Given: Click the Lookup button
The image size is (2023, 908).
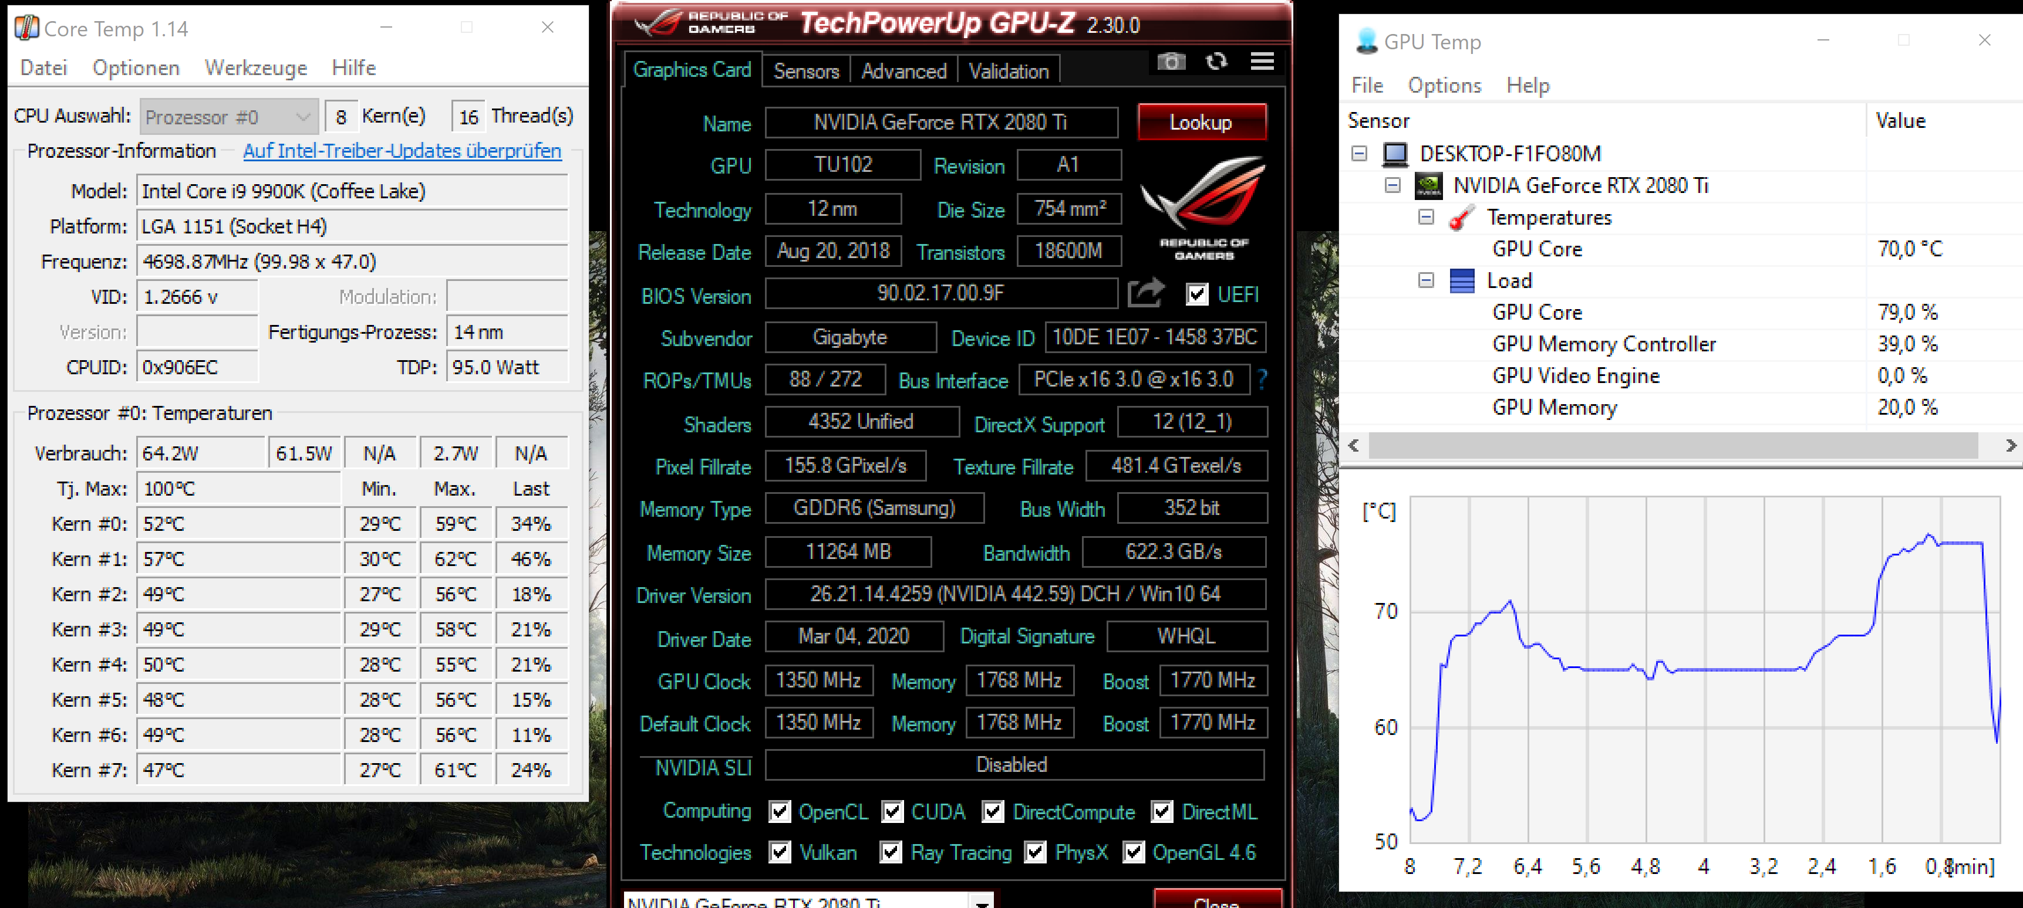Looking at the screenshot, I should (1201, 123).
